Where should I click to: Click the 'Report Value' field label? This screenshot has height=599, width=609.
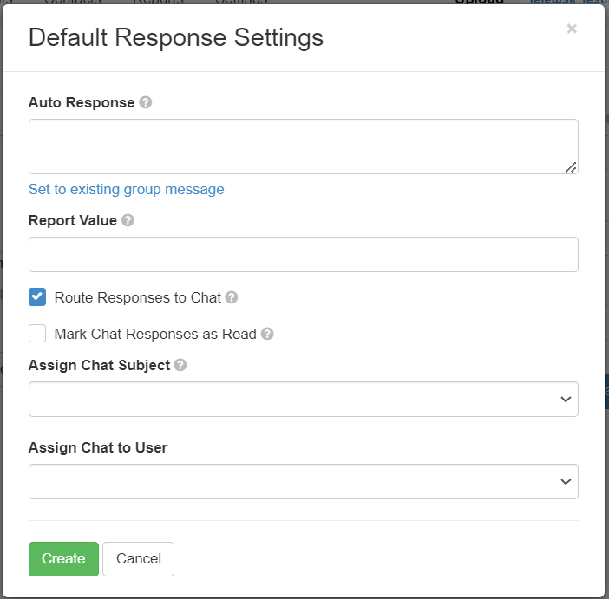(73, 220)
